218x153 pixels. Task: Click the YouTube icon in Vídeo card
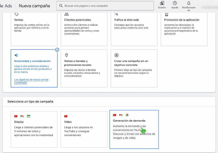tap(66, 116)
